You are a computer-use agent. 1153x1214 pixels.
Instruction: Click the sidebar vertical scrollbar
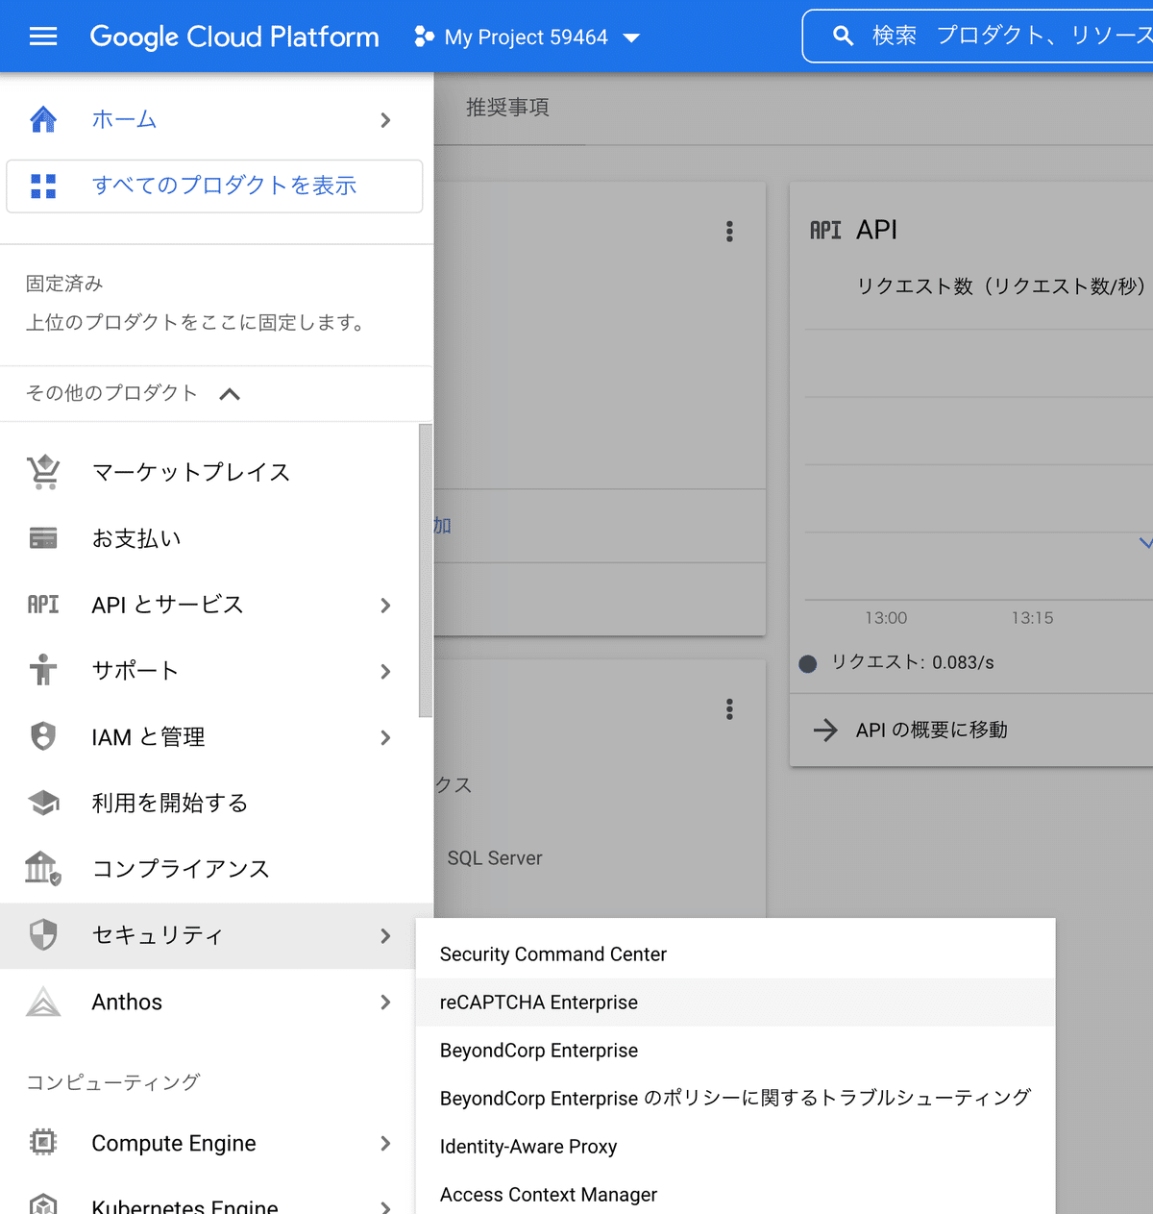click(426, 571)
